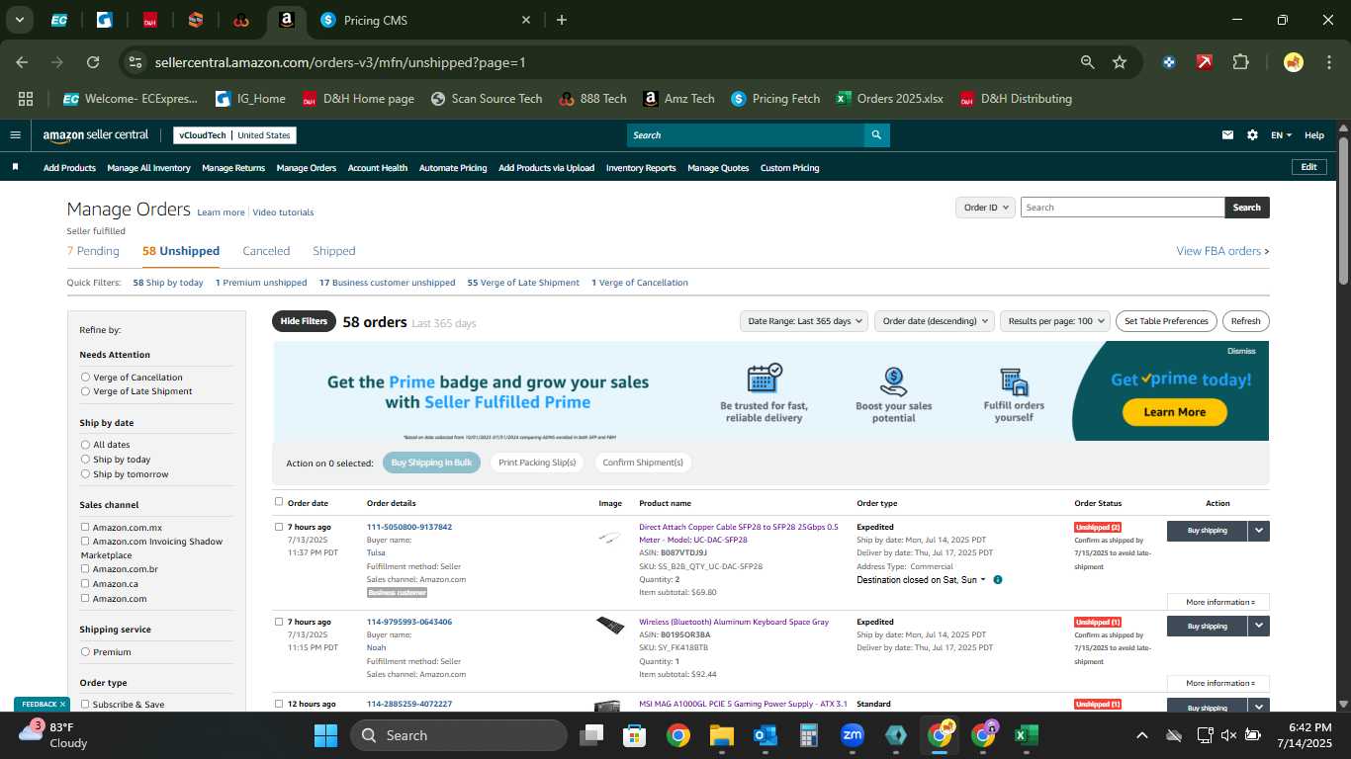Tick the select-all orders header checkbox
Screen dimensions: 1351x759
(279, 502)
